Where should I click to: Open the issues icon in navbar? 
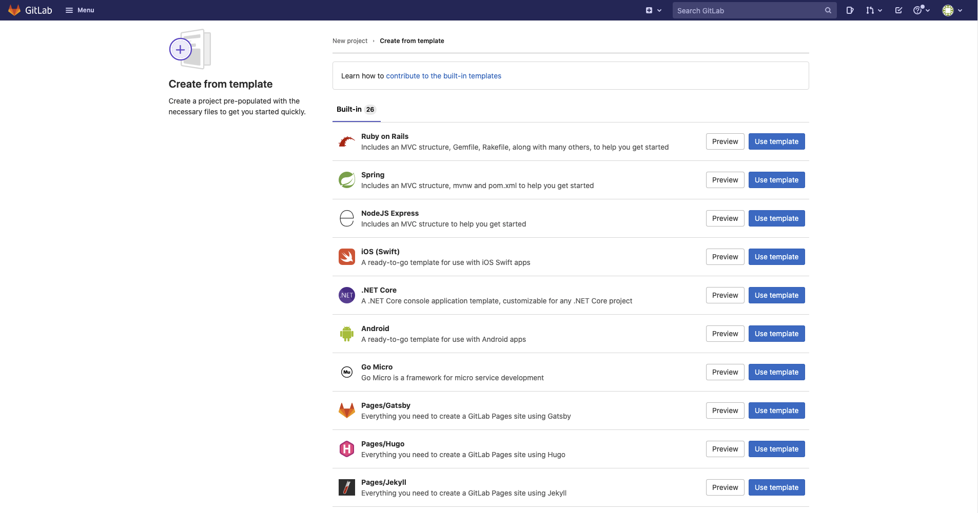[x=850, y=10]
